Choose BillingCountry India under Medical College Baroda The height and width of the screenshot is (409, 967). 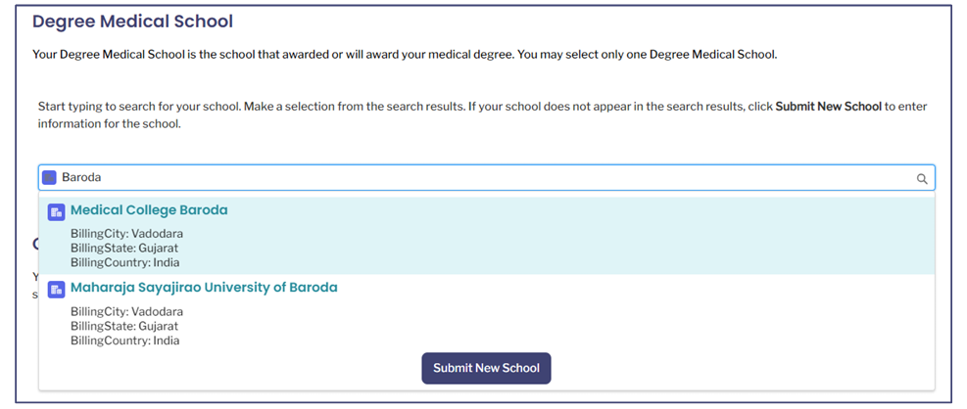(x=124, y=262)
